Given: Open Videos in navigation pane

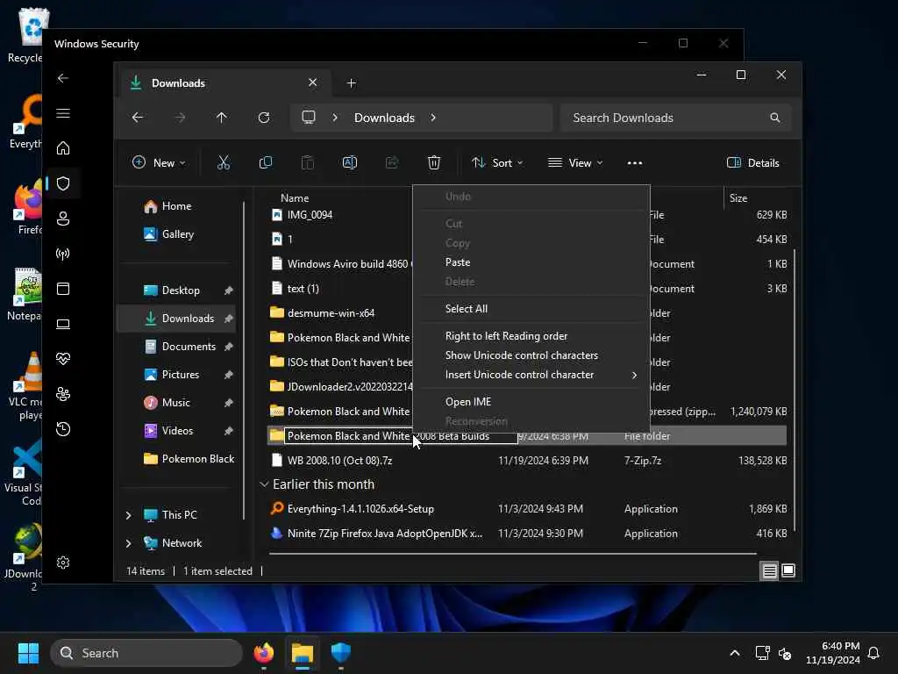Looking at the screenshot, I should [x=177, y=430].
